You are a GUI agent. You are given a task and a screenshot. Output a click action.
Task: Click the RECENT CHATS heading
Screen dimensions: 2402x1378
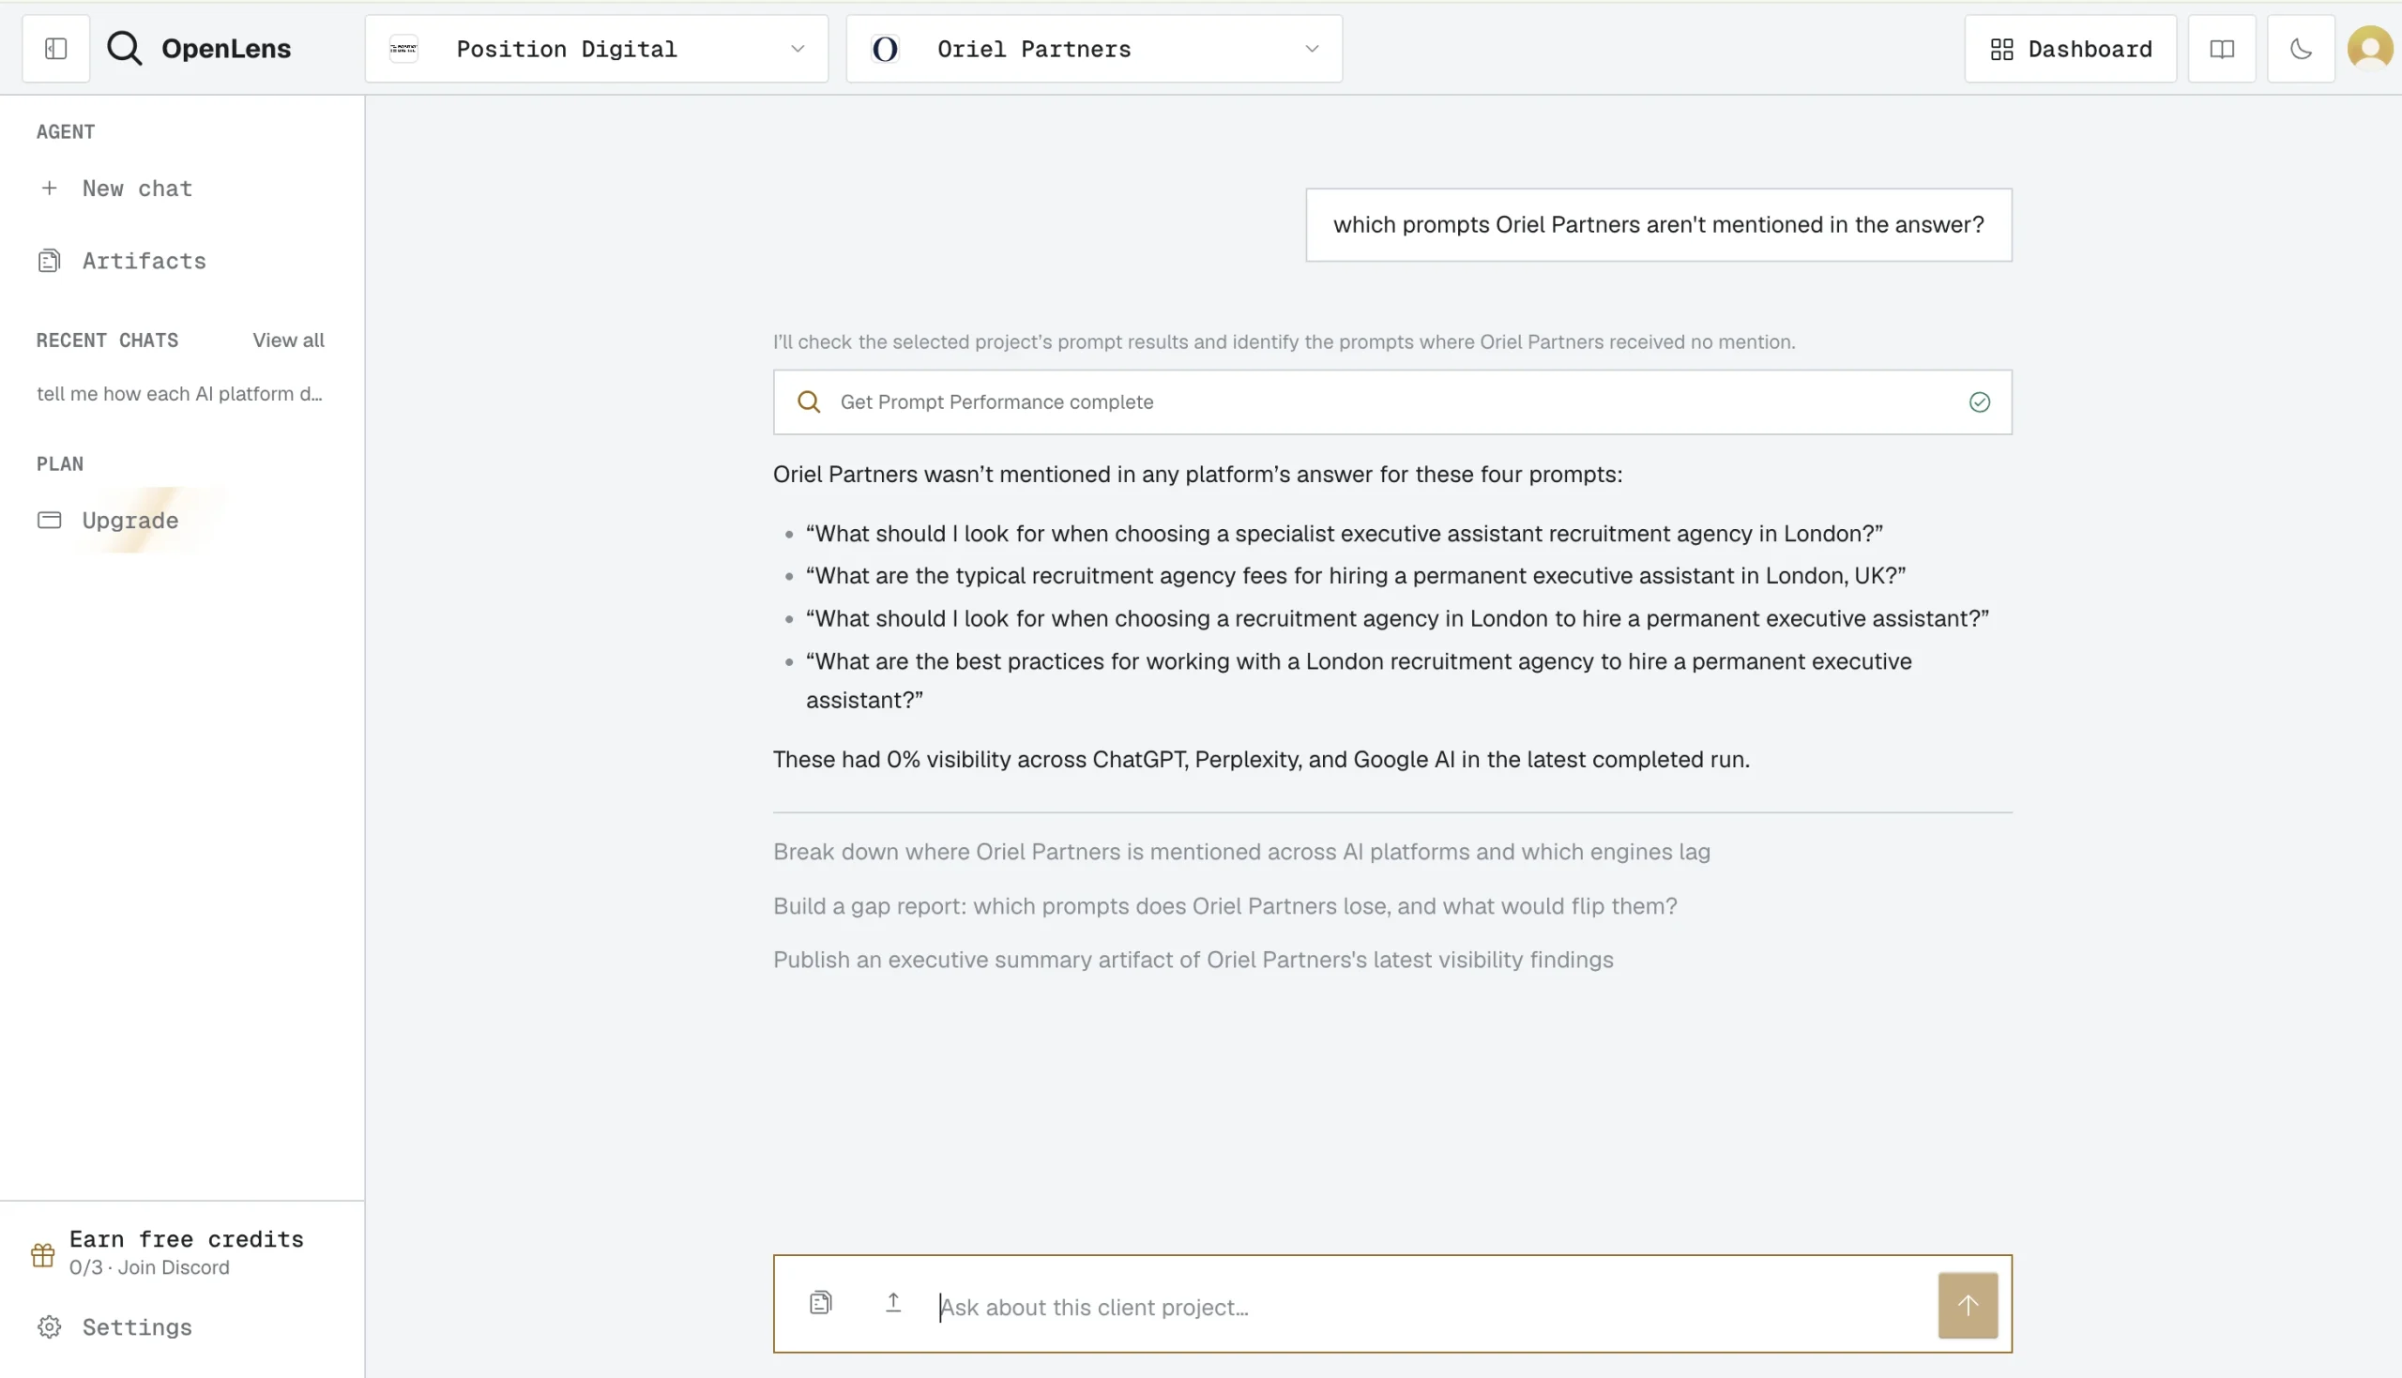[107, 340]
